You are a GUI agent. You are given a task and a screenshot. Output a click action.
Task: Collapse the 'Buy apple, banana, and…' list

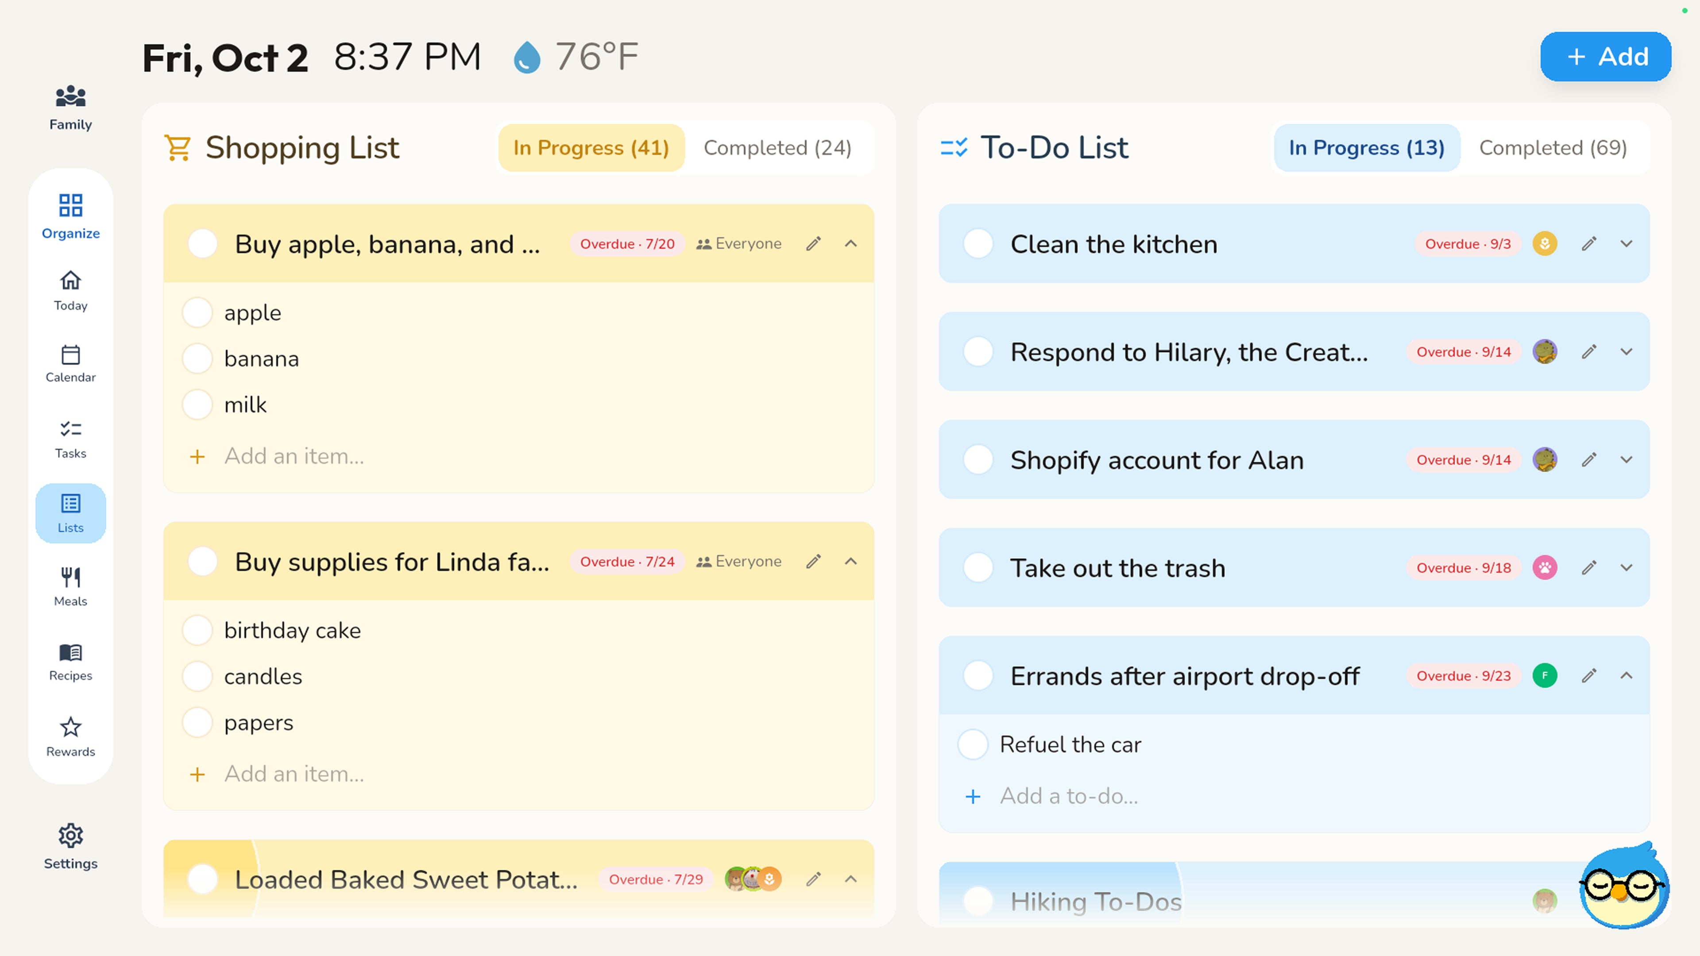click(x=850, y=244)
